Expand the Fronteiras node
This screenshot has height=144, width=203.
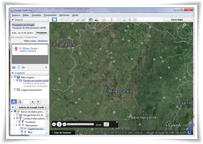(17, 122)
